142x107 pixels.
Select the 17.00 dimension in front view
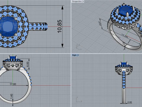tap(13, 84)
